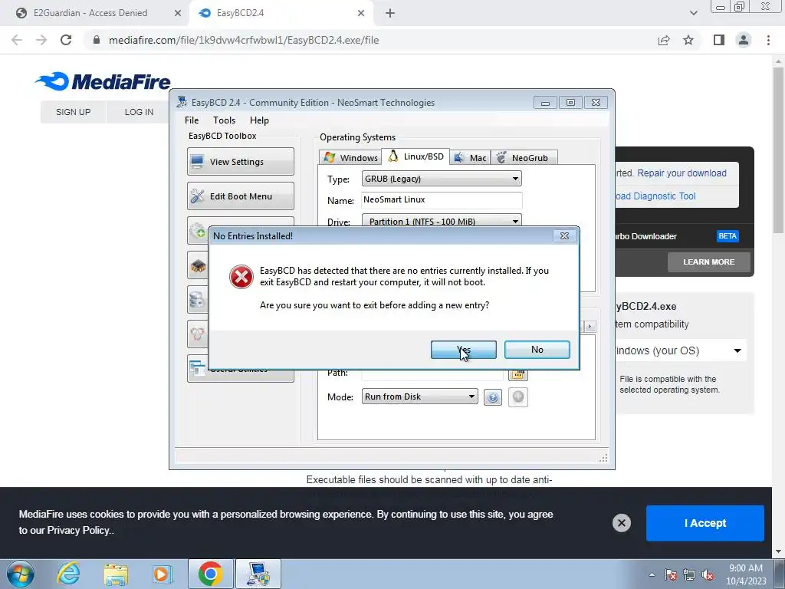Dismiss the cookie banner with the X icon
785x589 pixels.
pos(621,523)
